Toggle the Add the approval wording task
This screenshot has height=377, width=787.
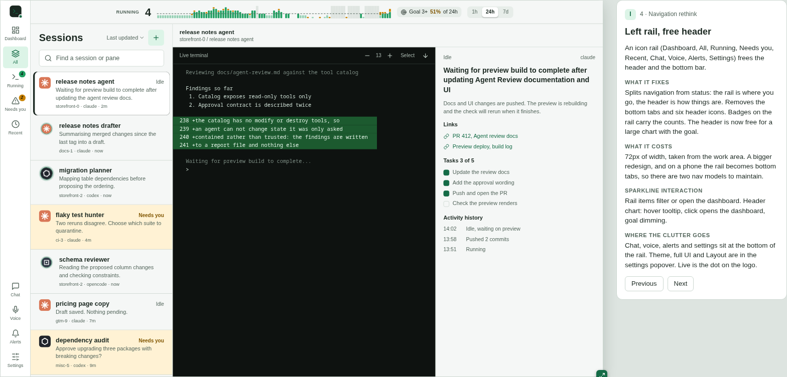(446, 183)
